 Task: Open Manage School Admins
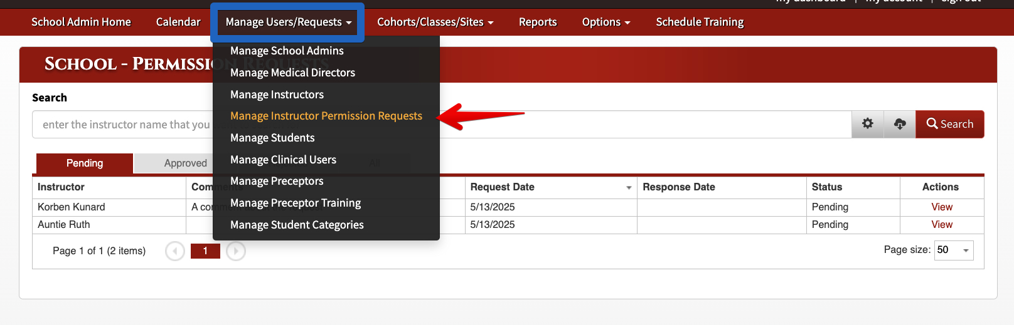pos(287,51)
